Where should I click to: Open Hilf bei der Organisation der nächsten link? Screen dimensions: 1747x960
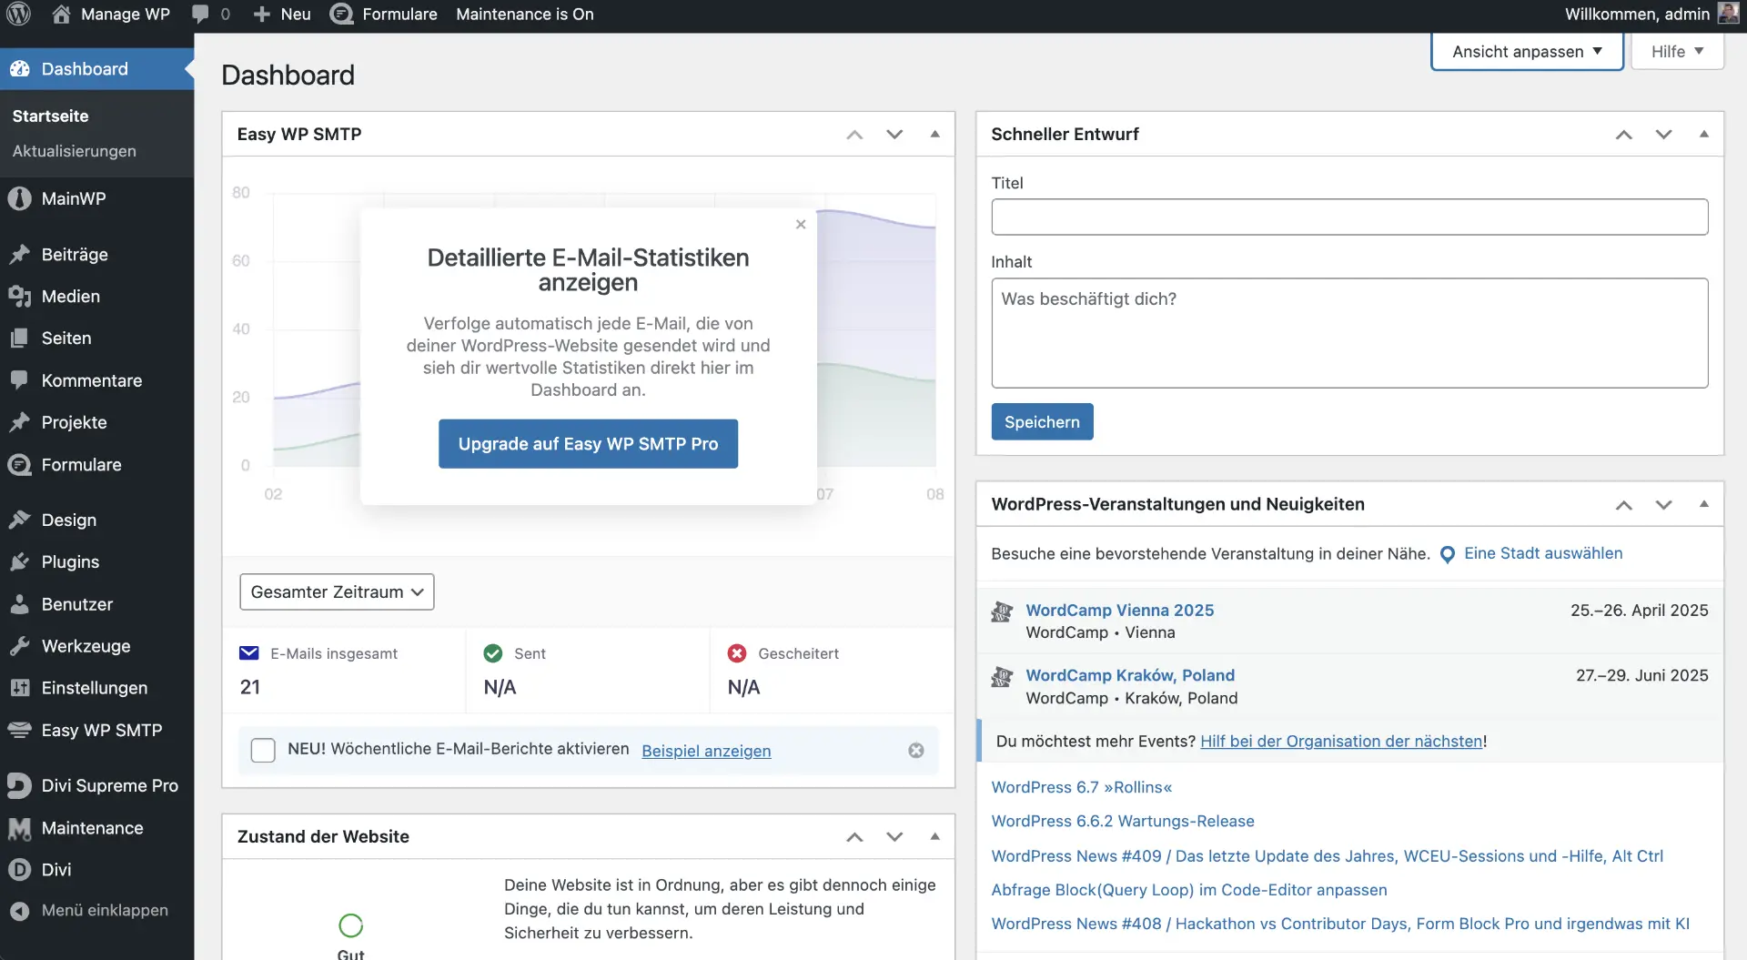[1341, 742]
